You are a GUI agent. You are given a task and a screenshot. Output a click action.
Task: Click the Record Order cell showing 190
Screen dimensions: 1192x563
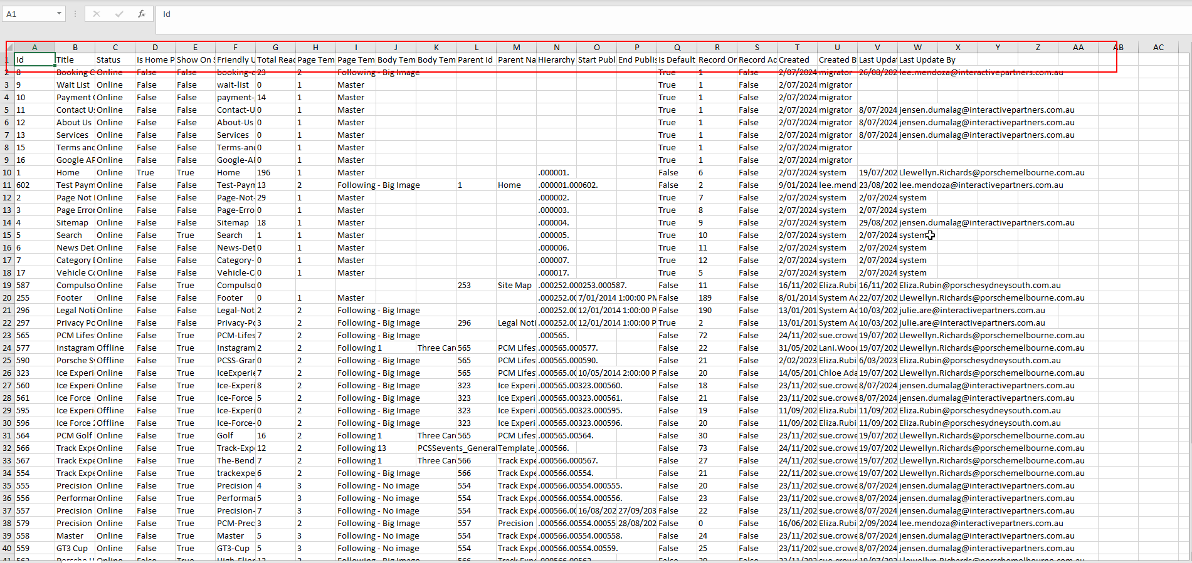717,310
